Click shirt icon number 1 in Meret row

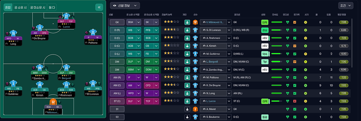(x=195, y=109)
